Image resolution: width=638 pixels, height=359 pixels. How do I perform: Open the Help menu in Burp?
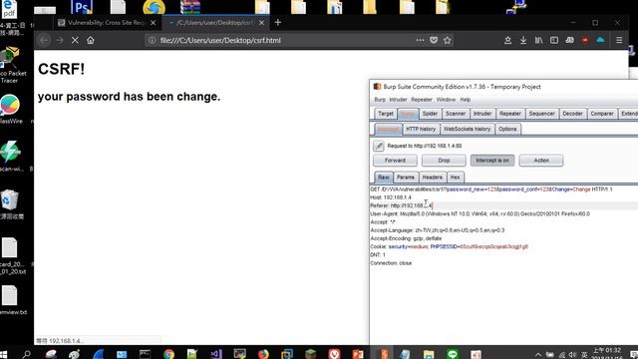[x=466, y=100]
